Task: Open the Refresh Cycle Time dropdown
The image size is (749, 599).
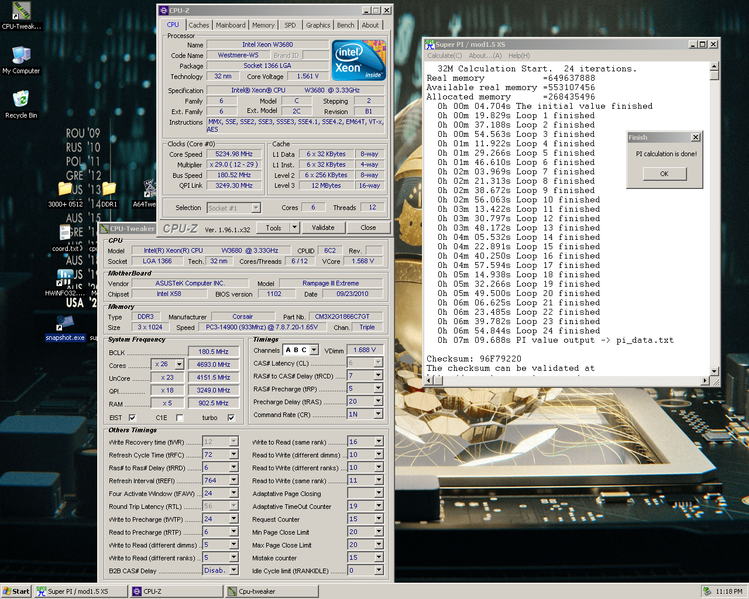Action: pyautogui.click(x=233, y=455)
